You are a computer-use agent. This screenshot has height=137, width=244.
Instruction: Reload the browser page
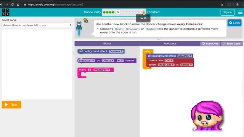(x=13, y=5)
